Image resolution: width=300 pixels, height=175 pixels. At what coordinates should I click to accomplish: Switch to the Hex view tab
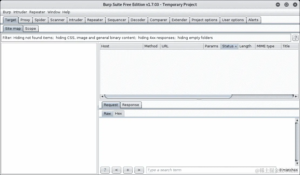pyautogui.click(x=119, y=114)
